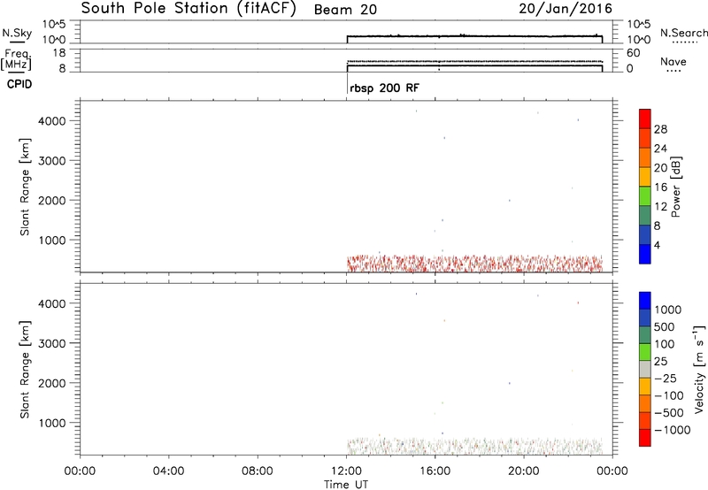Click the '2000' tick of the velocity panel

coord(52,383)
